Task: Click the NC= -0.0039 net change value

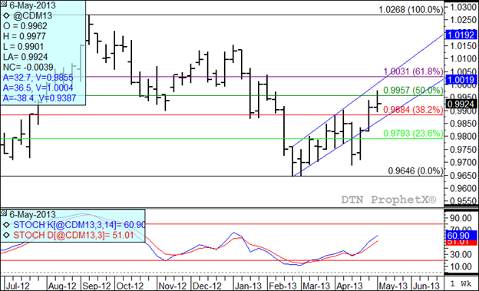Action: [28, 68]
